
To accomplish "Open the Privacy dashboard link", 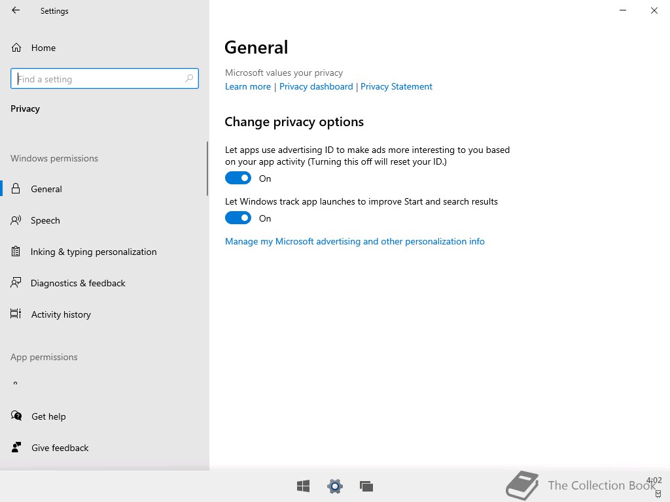I will (316, 87).
